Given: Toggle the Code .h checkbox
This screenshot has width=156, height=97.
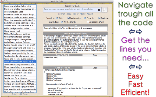Looking at the screenshot, I should tap(85, 18).
